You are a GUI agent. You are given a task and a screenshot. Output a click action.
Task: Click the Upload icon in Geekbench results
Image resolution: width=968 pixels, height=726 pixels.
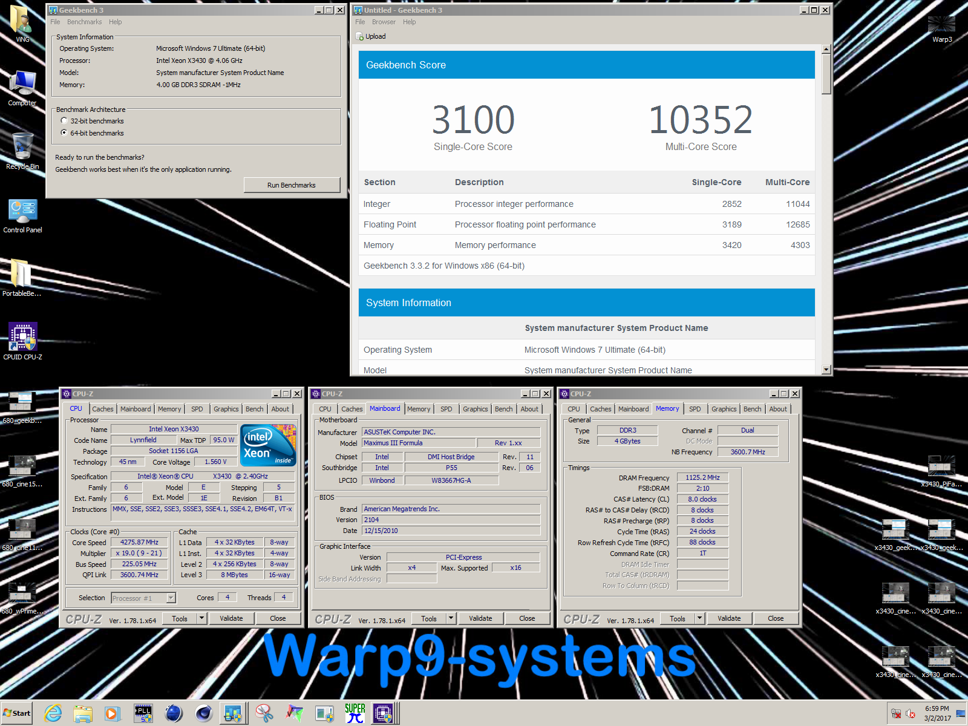pyautogui.click(x=360, y=37)
